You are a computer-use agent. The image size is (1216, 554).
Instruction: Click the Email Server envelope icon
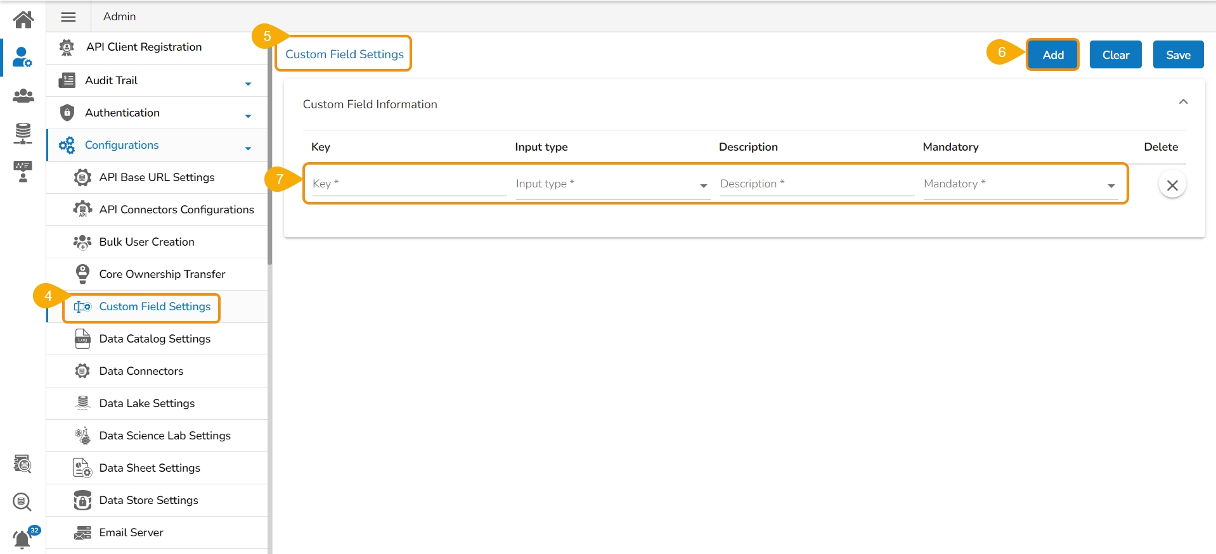tap(82, 533)
